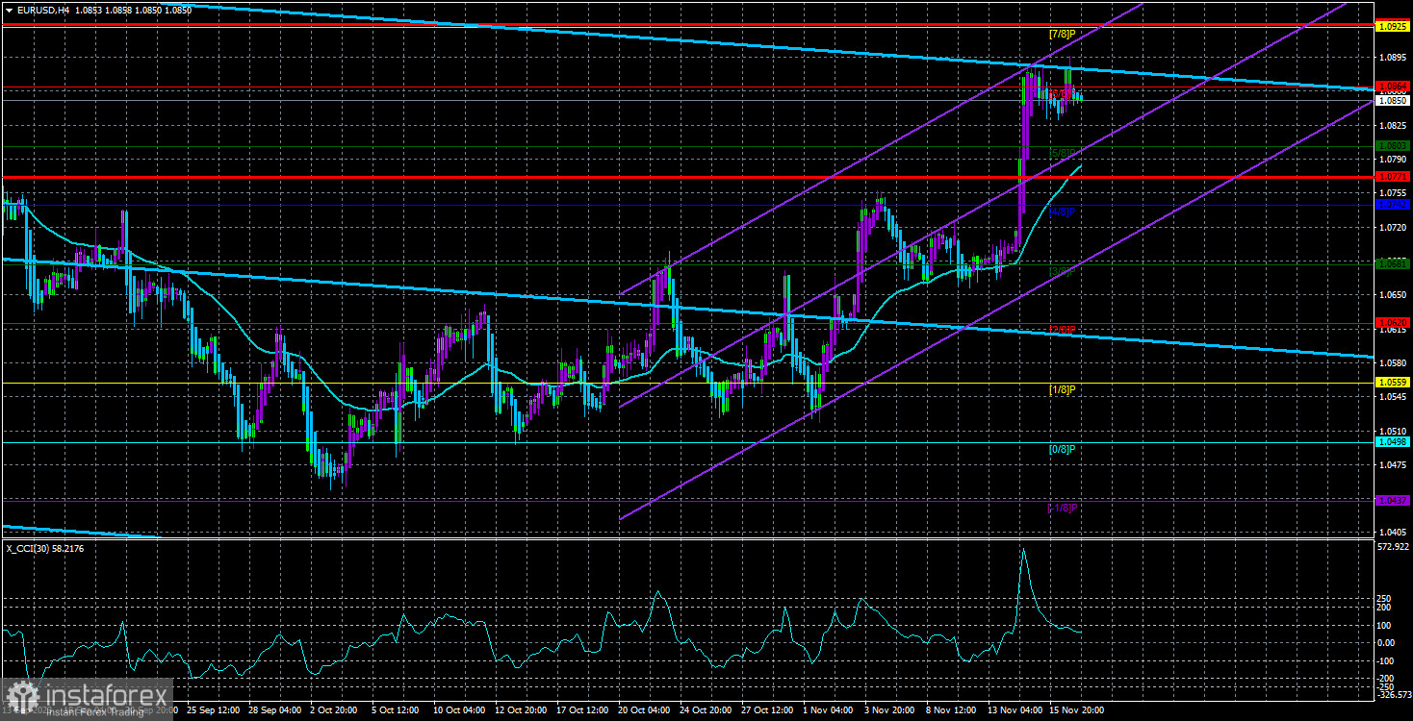Click the 10 Oct 04:00 time axis label
Viewport: 1413px width, 721px height.
460,710
